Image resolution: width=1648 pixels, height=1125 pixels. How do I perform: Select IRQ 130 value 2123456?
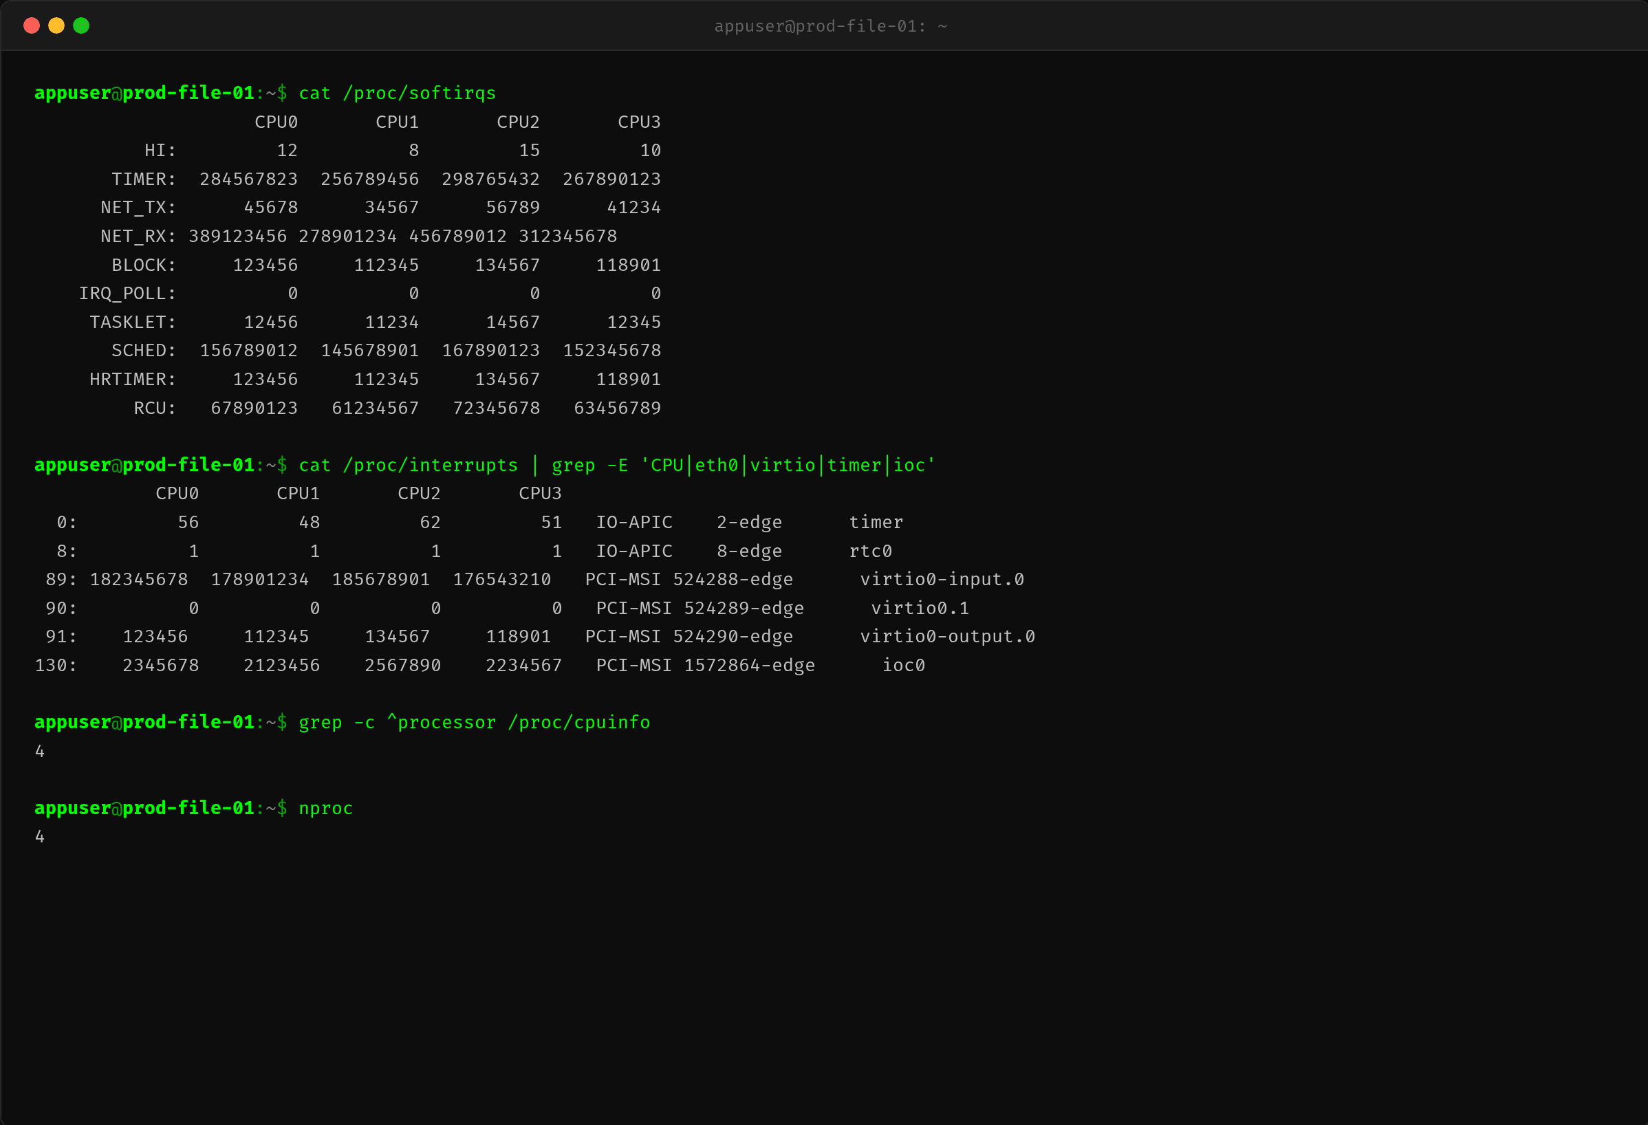(281, 665)
